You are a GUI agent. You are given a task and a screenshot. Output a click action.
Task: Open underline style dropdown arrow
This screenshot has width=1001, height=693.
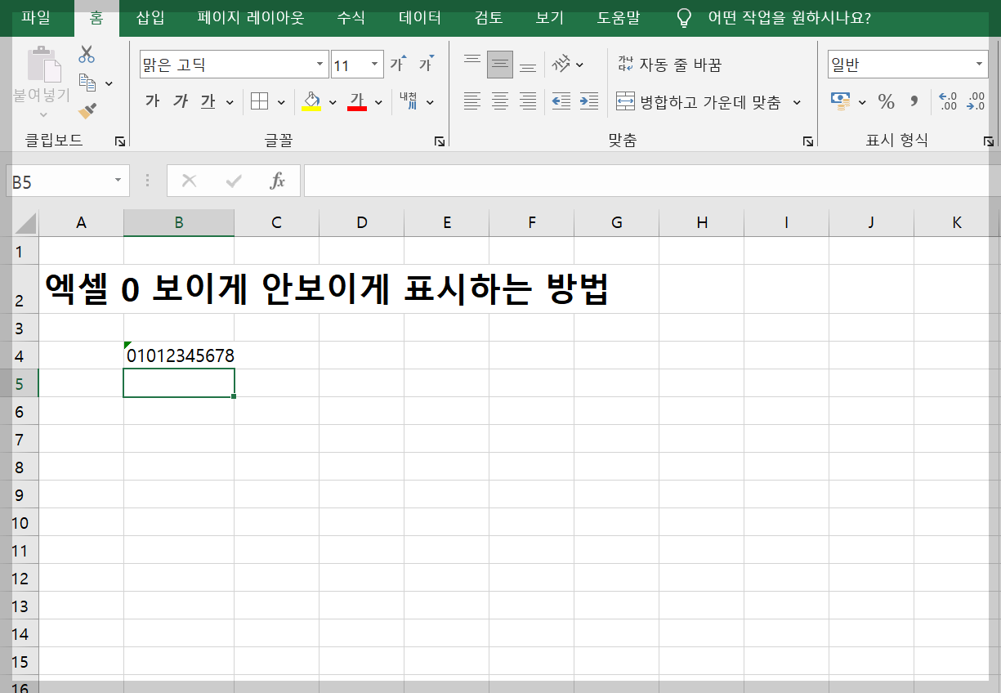tap(230, 102)
